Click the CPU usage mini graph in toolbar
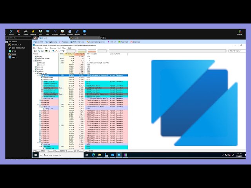Screen dimensions: 251x188 (71, 51)
